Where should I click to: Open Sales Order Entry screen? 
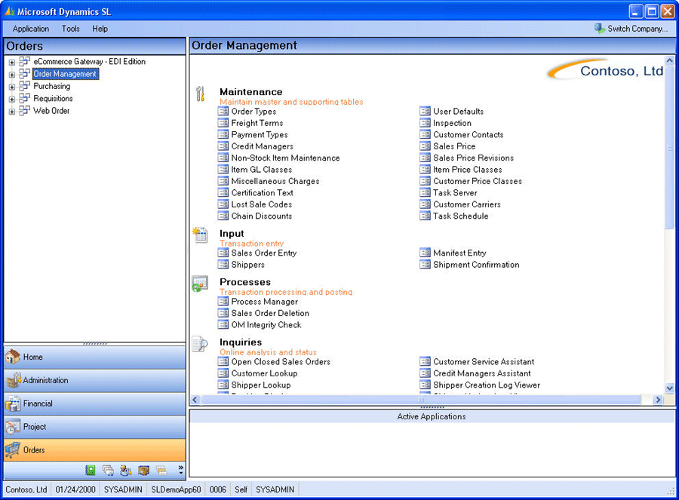click(263, 253)
